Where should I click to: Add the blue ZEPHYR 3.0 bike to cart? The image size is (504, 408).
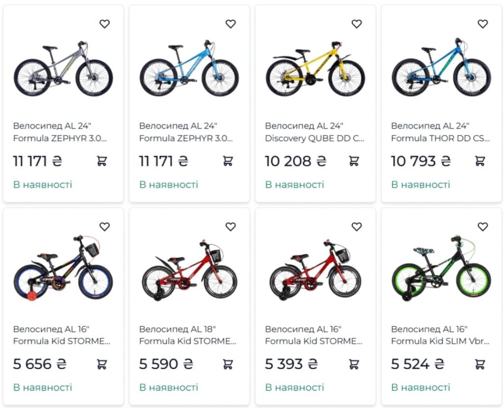pos(228,161)
